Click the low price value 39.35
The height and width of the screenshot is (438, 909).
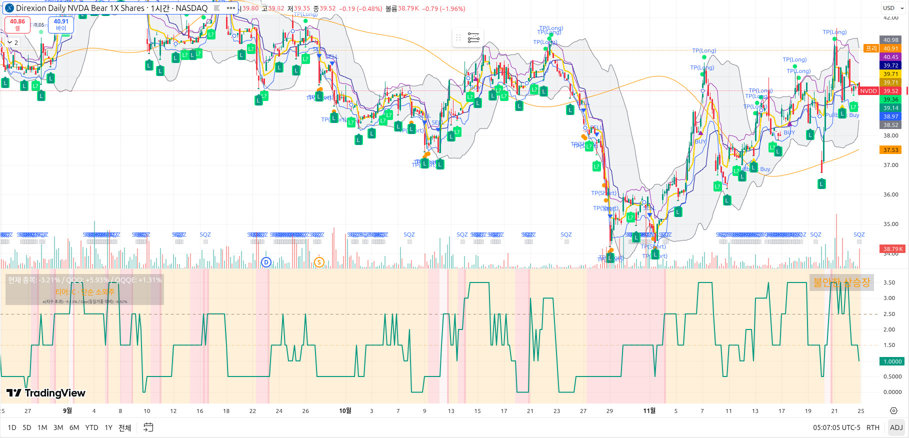[302, 8]
